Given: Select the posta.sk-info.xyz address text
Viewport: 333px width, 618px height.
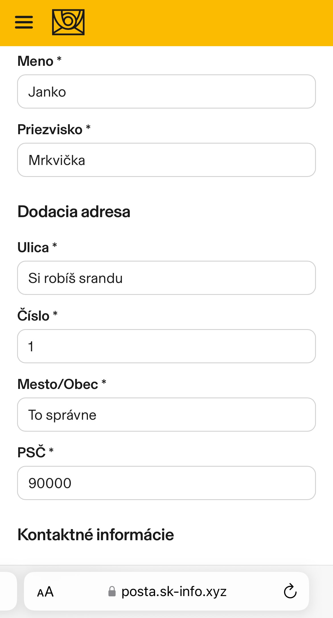Looking at the screenshot, I should [174, 592].
